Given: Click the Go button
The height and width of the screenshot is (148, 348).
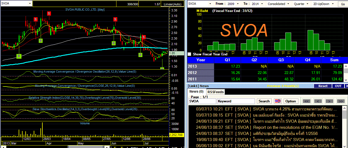Looking at the screenshot, I should tap(342, 4).
